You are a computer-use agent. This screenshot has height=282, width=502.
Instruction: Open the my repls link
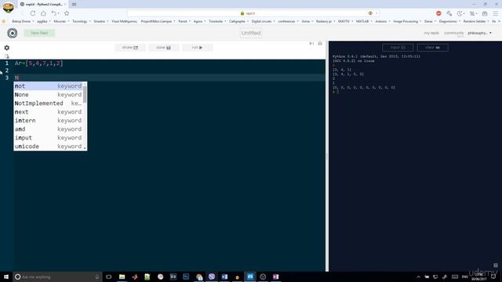coord(431,33)
